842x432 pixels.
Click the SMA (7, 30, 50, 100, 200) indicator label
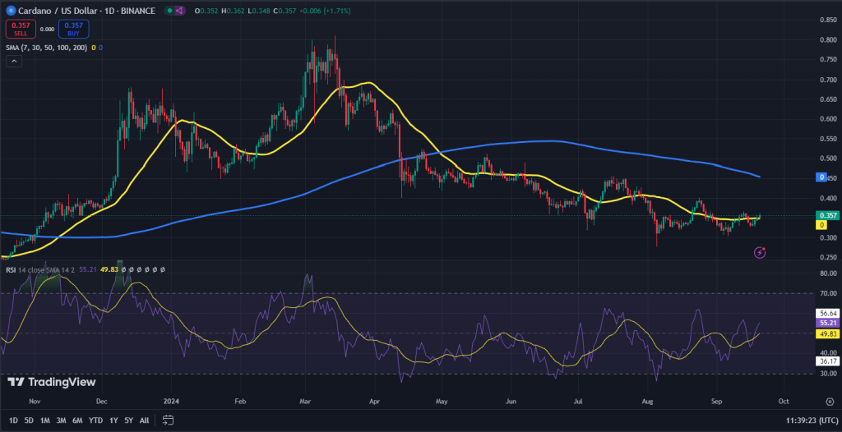(47, 48)
